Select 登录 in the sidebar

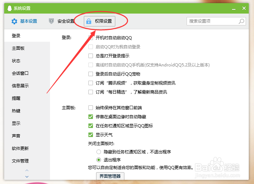coord(27,35)
